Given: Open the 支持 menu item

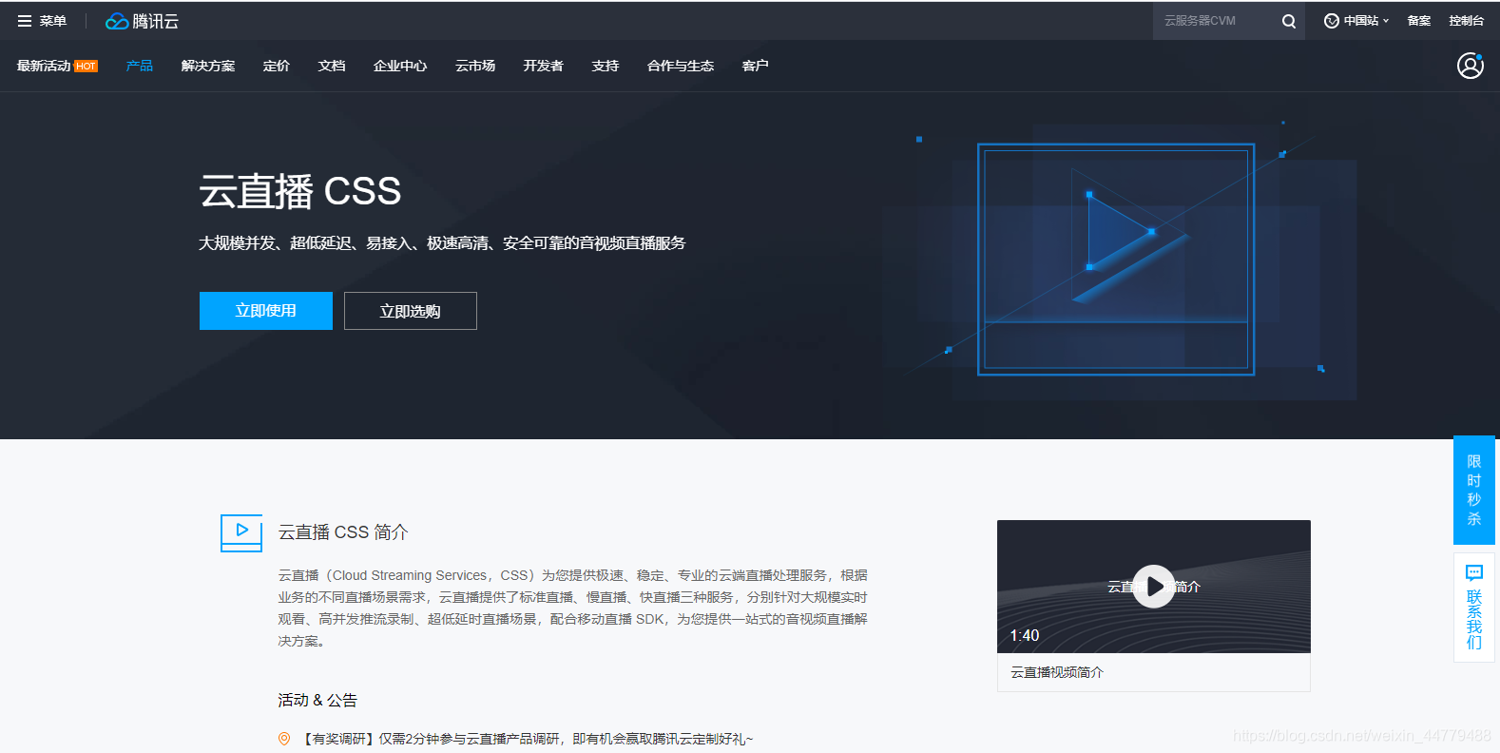Looking at the screenshot, I should coord(606,66).
